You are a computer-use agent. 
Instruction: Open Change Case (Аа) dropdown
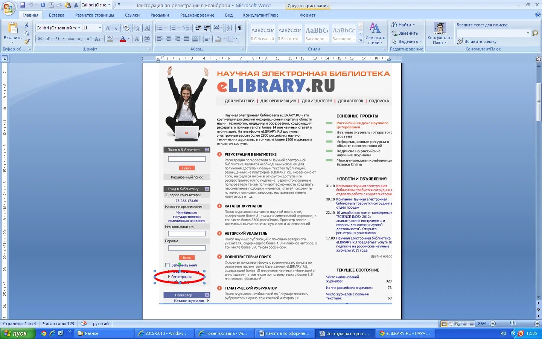pyautogui.click(x=98, y=39)
